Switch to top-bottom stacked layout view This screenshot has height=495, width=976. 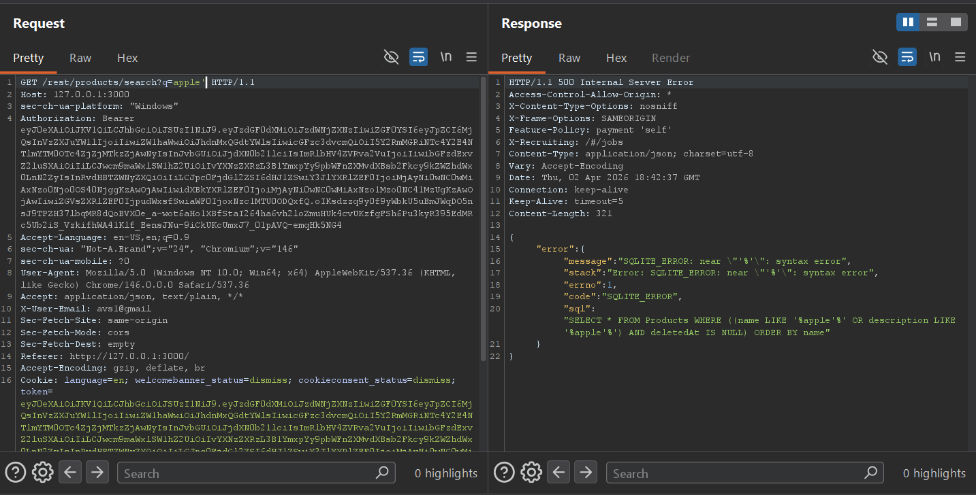(932, 22)
